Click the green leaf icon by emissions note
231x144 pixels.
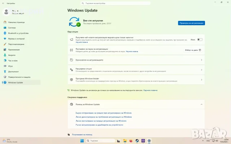[69, 90]
